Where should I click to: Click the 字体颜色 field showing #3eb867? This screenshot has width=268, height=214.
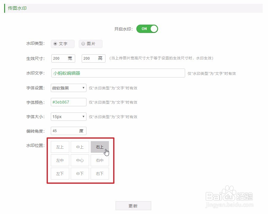point(68,102)
